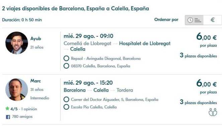Click Hospitalet de Llobregat in the route

point(145,43)
